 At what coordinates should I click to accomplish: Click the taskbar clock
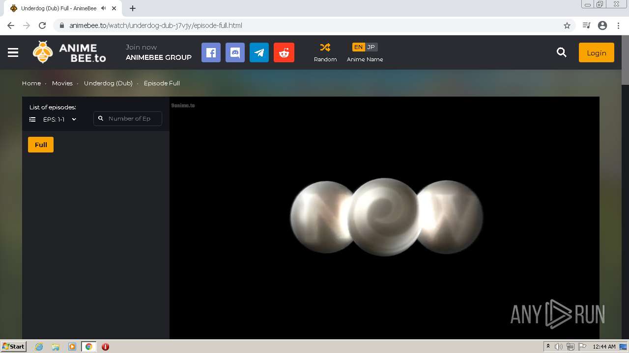(604, 347)
